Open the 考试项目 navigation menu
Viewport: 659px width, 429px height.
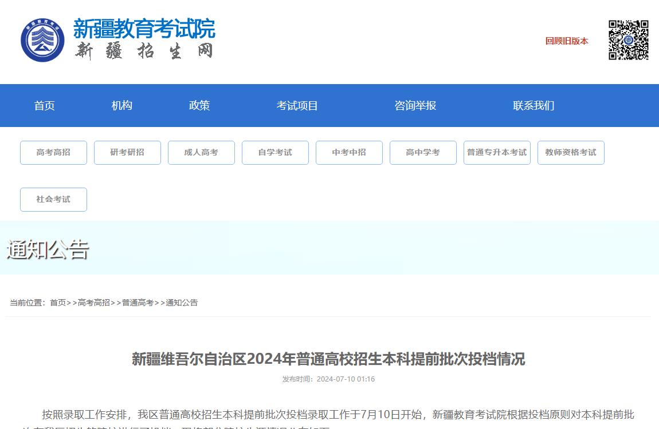click(297, 105)
